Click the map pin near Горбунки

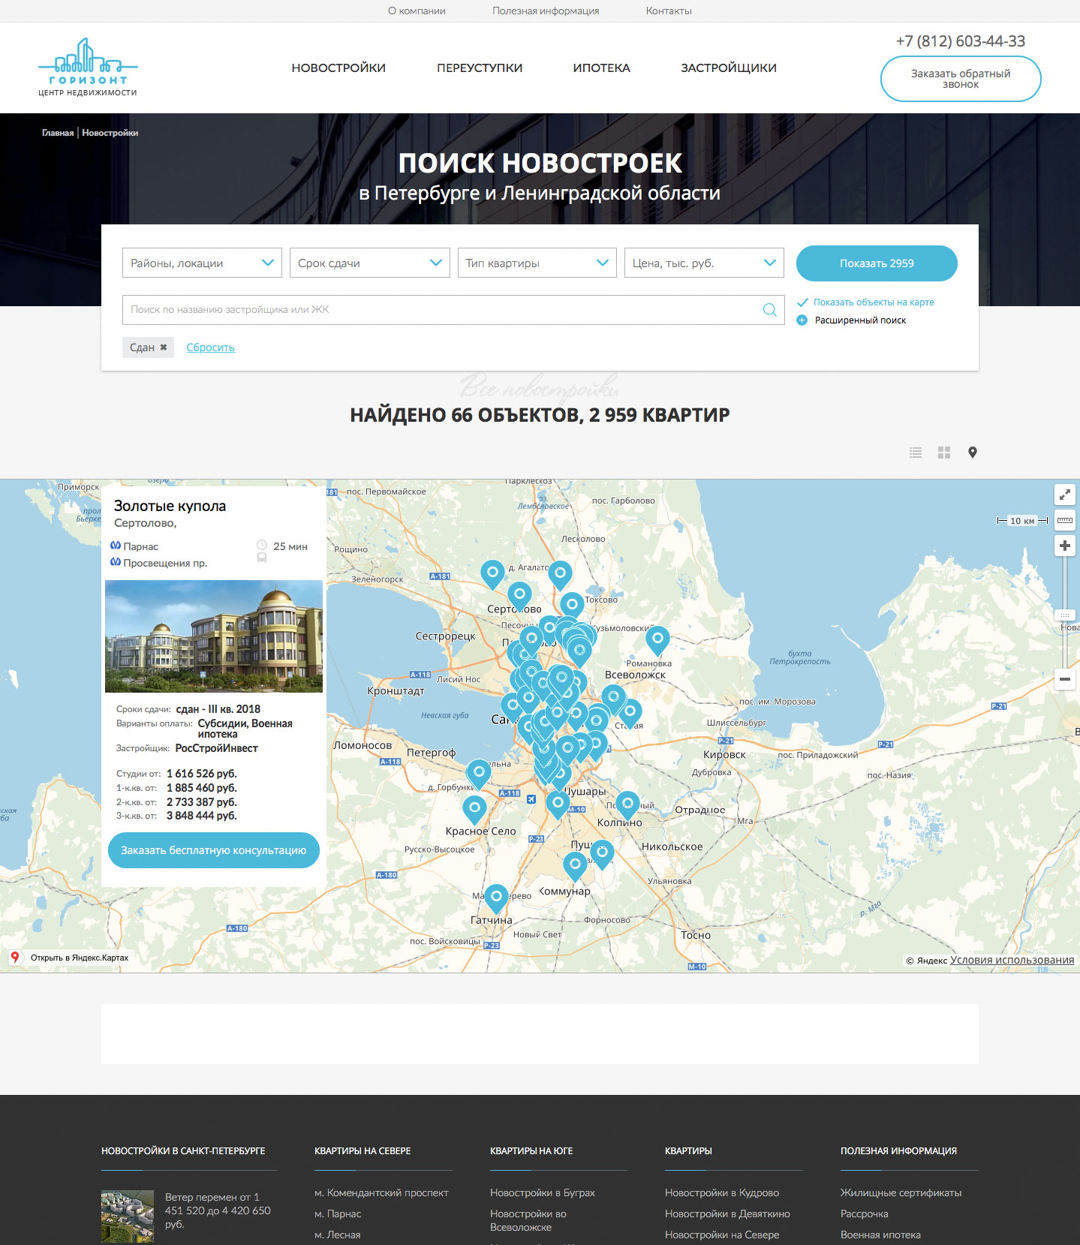(x=479, y=773)
